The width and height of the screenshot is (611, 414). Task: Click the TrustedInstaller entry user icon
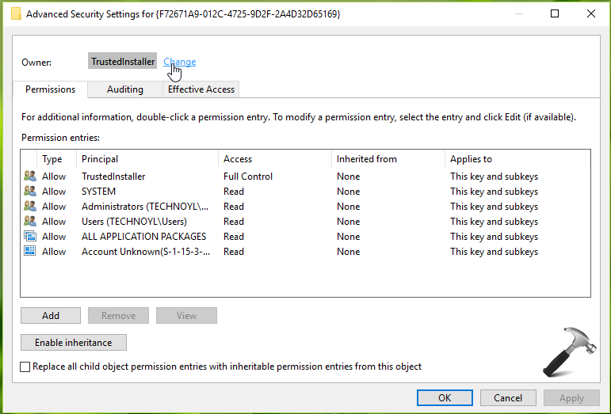click(x=30, y=177)
